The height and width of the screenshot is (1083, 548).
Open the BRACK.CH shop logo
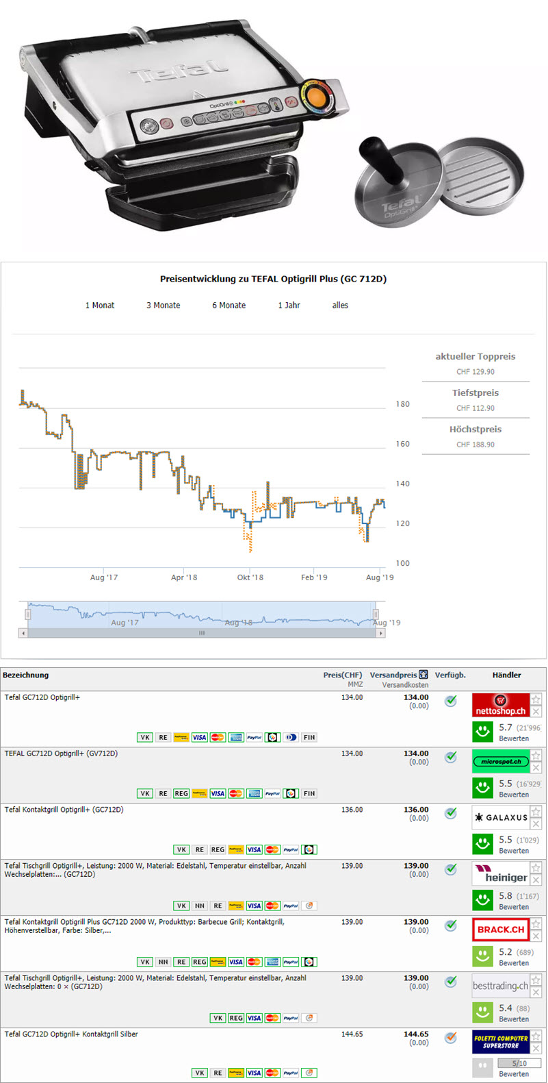coord(500,930)
